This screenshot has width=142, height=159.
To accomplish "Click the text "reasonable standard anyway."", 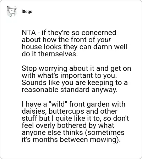I will click(x=70, y=90).
